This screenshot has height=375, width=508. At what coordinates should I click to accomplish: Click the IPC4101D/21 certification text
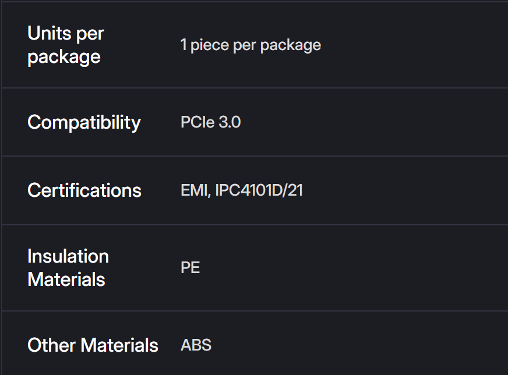click(259, 190)
